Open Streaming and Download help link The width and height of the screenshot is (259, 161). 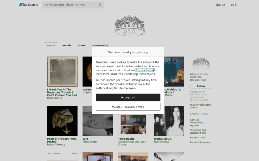click(x=198, y=131)
